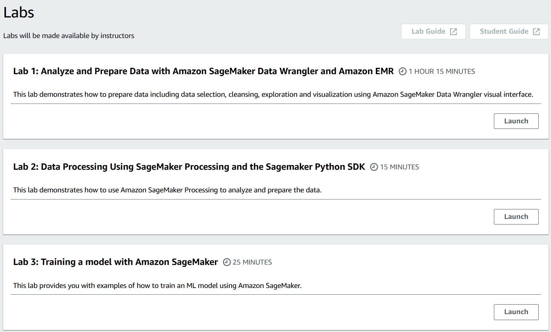The image size is (551, 332).
Task: Click the Lab 3 description about training ML model
Action: point(157,286)
